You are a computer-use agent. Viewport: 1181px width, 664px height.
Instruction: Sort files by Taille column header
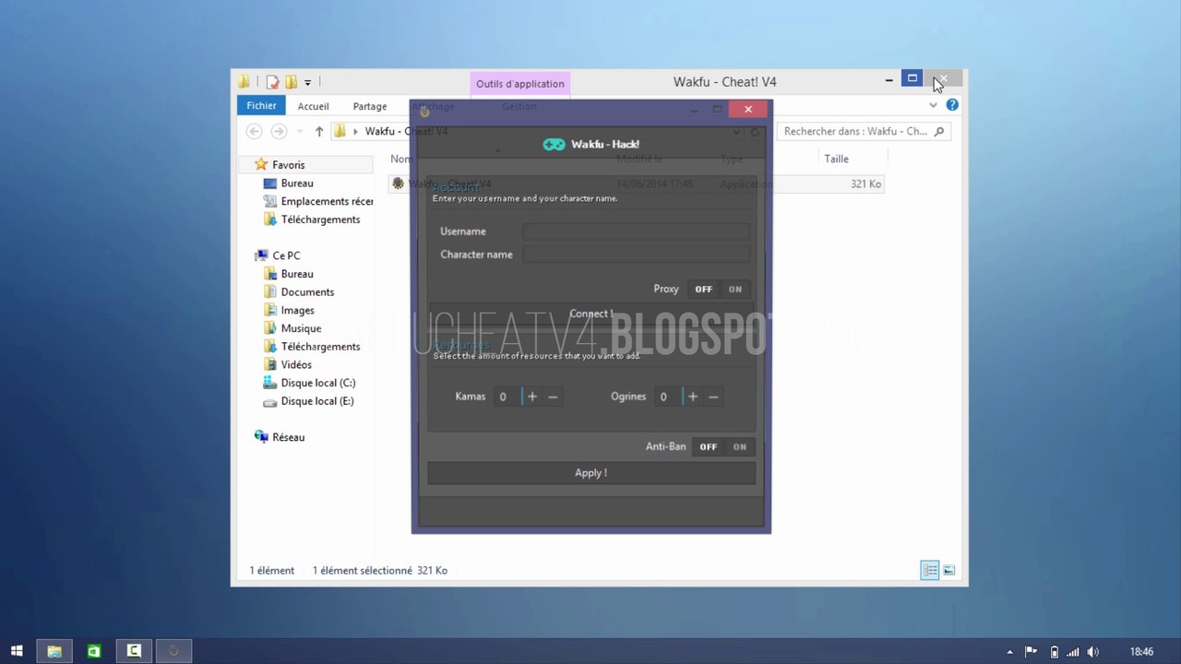click(837, 159)
